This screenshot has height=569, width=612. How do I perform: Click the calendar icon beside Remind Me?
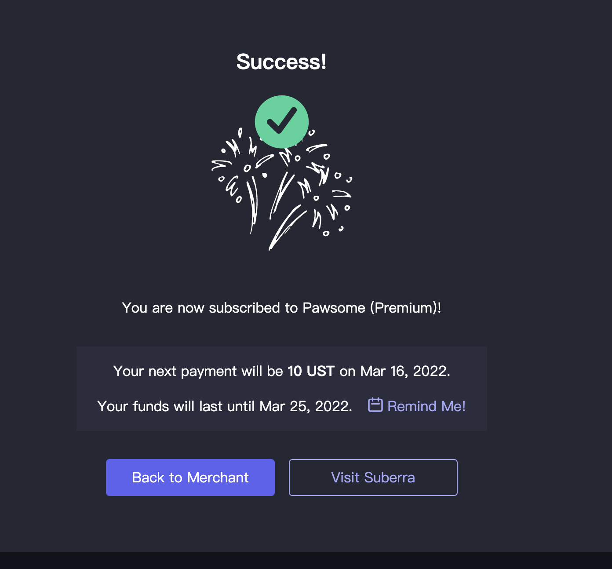coord(375,405)
